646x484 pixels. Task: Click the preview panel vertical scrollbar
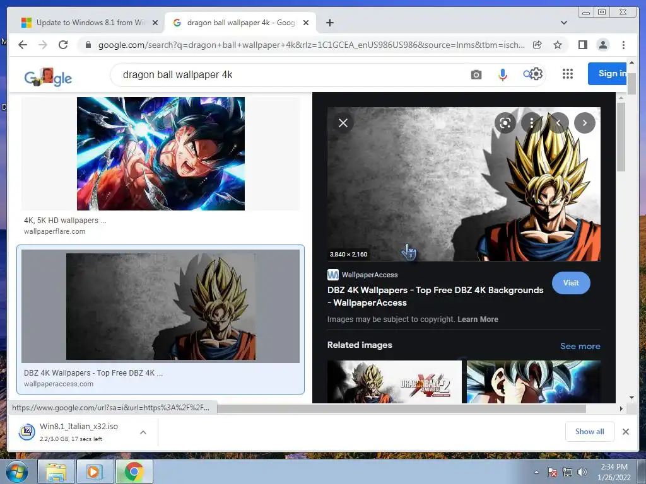coord(621,138)
